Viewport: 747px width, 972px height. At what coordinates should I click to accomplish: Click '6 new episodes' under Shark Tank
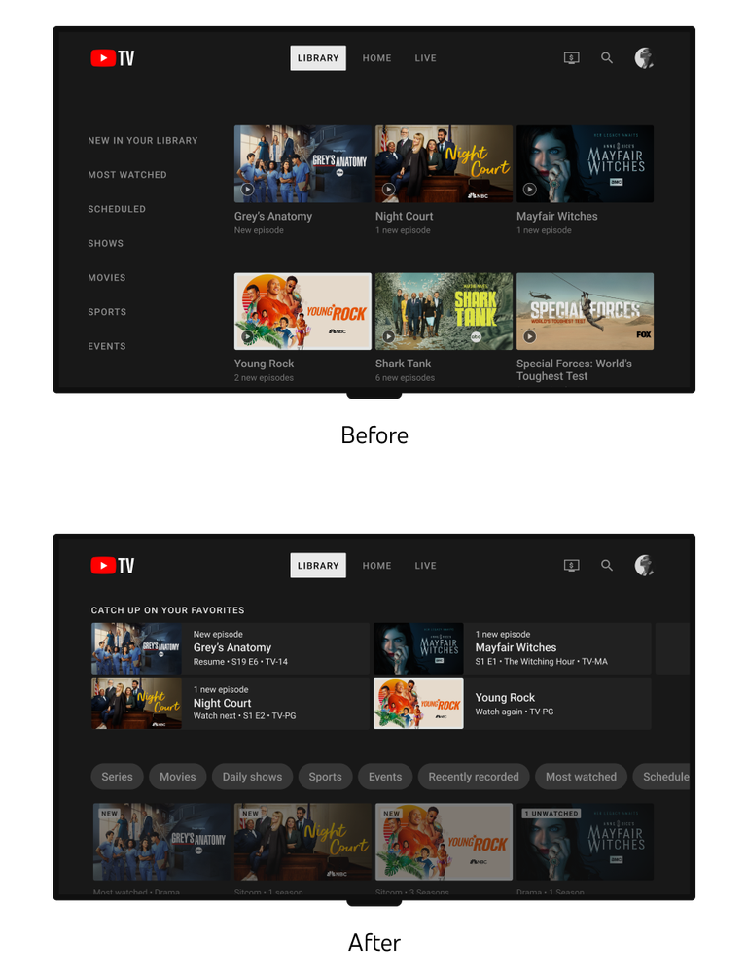pos(405,378)
